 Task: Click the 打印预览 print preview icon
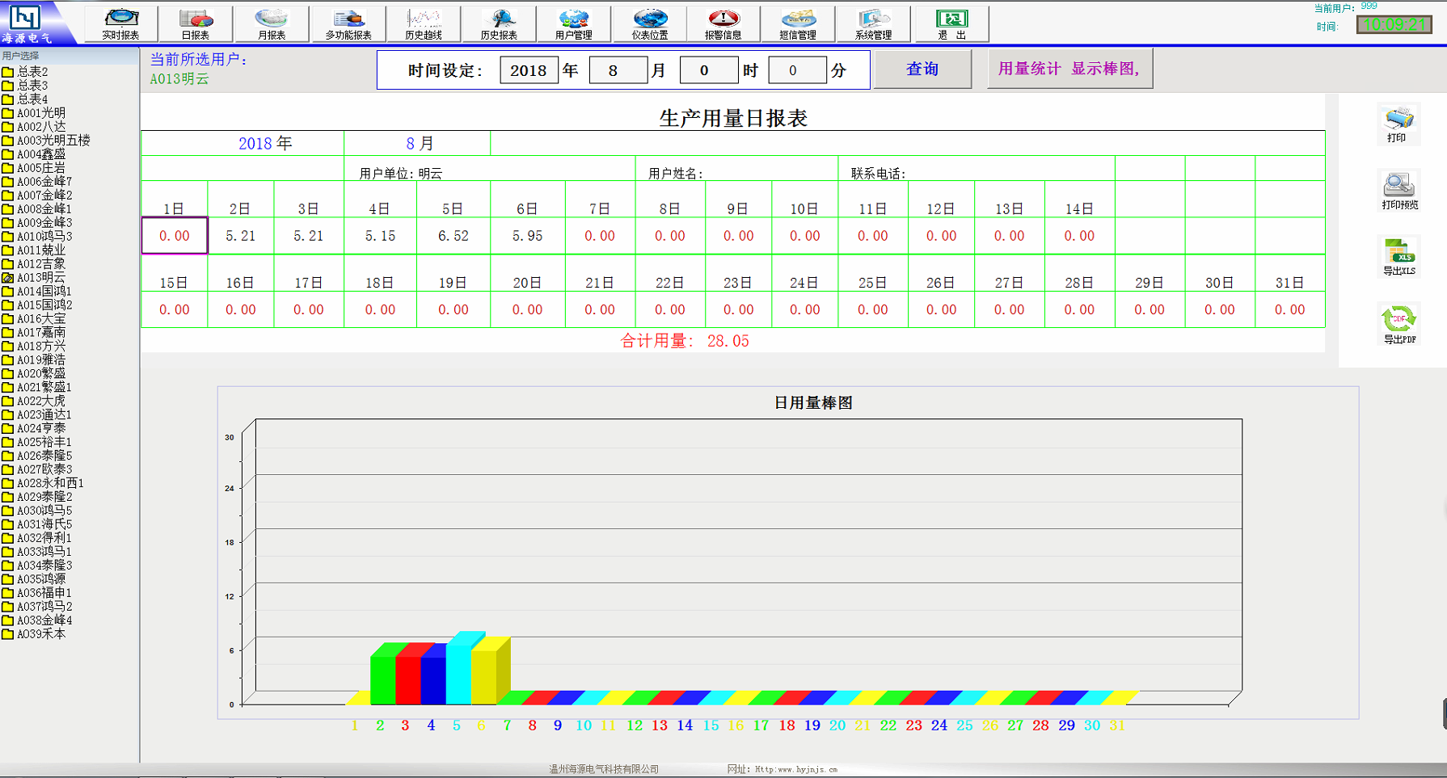(x=1399, y=191)
